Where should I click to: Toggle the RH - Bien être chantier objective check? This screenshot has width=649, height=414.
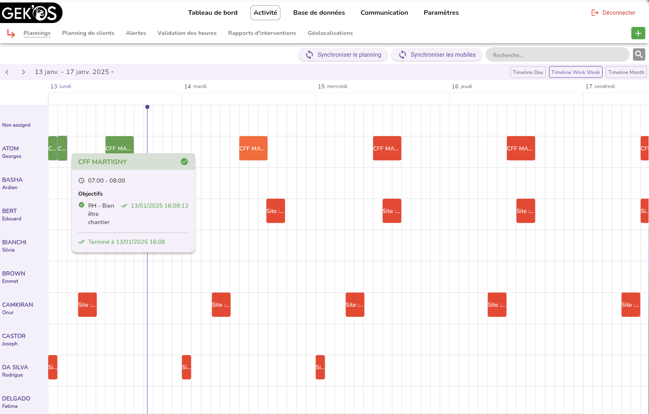coord(81,205)
